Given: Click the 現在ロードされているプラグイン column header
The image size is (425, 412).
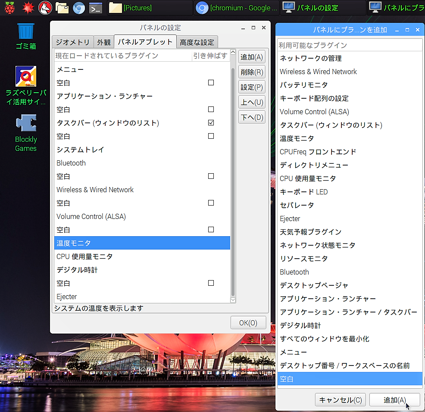Looking at the screenshot, I should click(123, 56).
